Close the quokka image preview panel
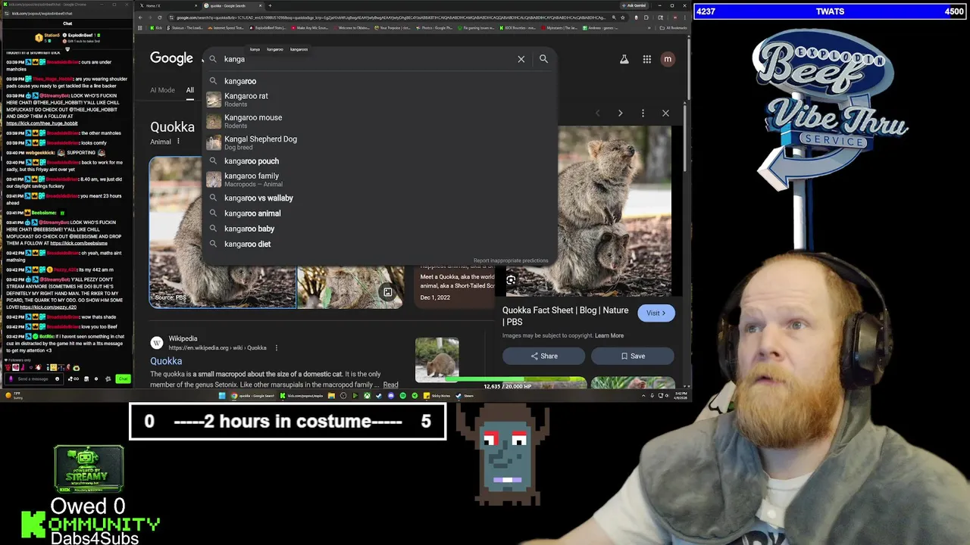This screenshot has width=970, height=545. [665, 114]
